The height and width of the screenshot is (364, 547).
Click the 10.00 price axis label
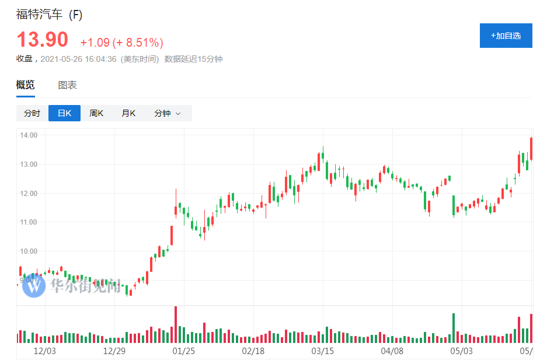coord(29,251)
